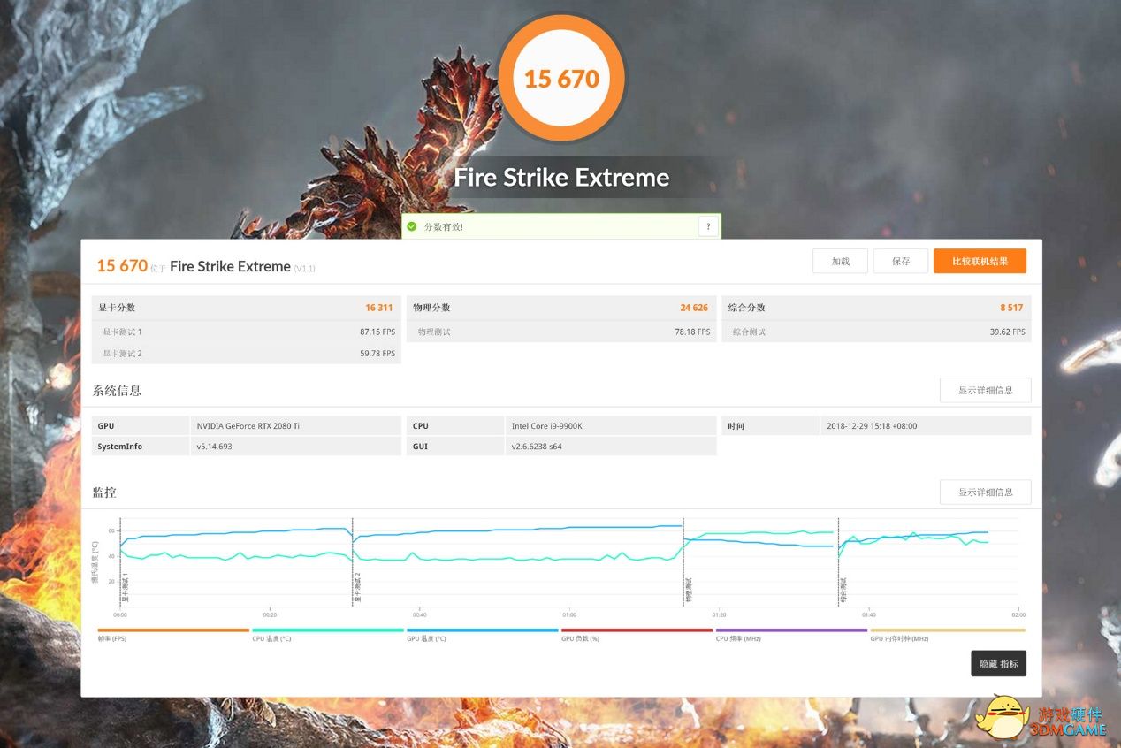The width and height of the screenshot is (1121, 748).
Task: Click the 保存 button
Action: [901, 261]
